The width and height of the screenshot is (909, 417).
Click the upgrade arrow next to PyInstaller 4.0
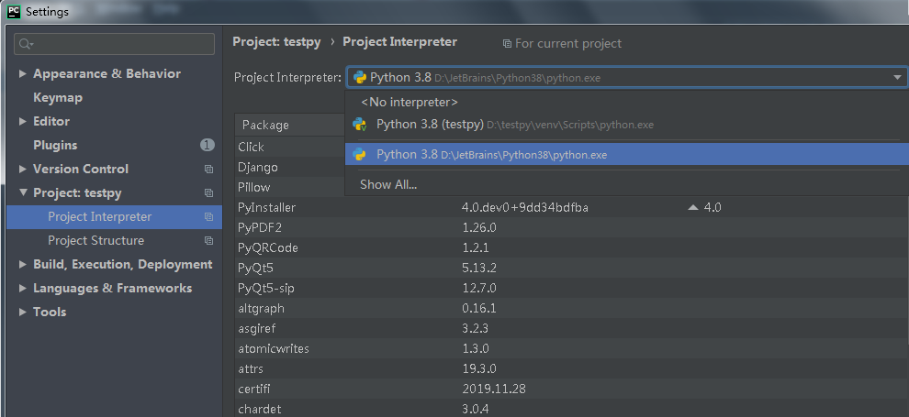(694, 208)
